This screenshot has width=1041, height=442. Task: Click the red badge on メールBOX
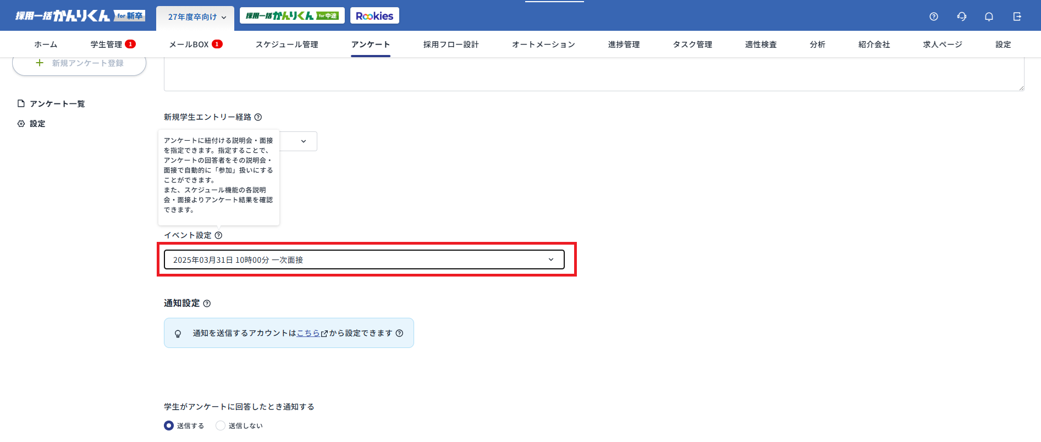pos(217,44)
